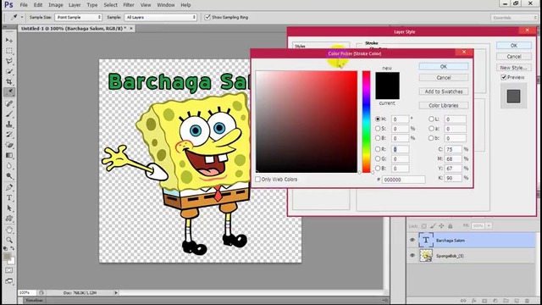The width and height of the screenshot is (542, 305).
Task: Select the Move tool
Action: click(x=9, y=41)
